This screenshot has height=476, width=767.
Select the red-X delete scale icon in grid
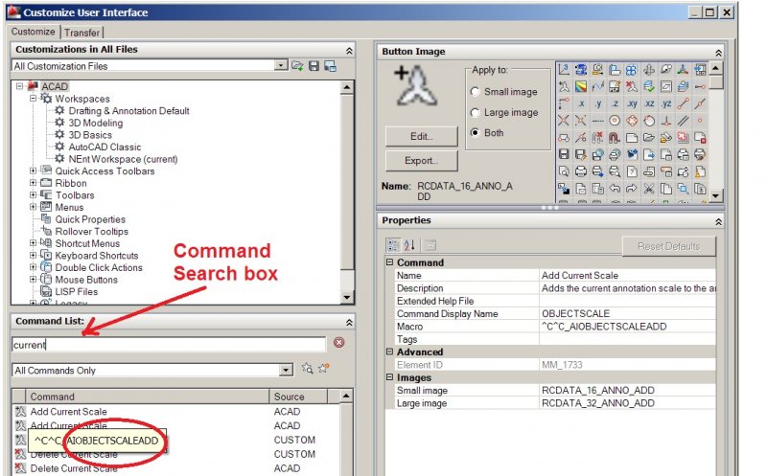pyautogui.click(x=632, y=86)
